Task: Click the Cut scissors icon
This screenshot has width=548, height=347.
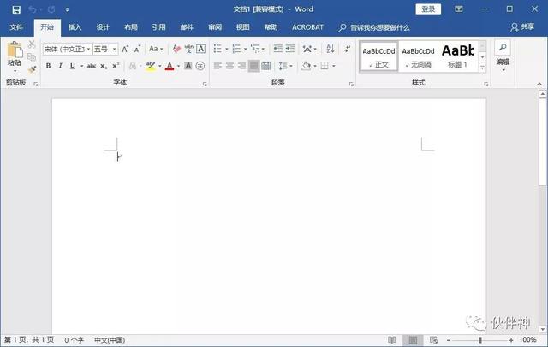Action: click(x=32, y=44)
